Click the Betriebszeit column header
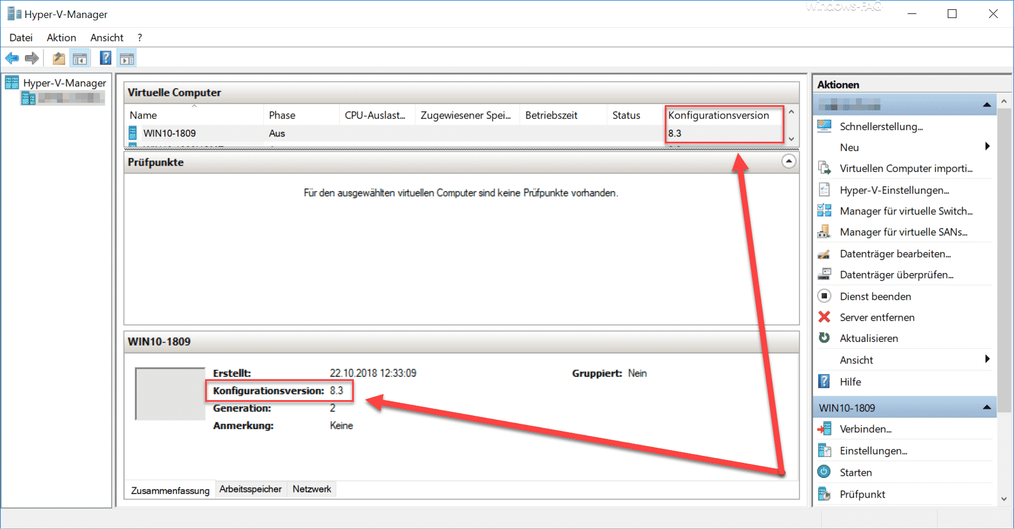Image resolution: width=1014 pixels, height=529 pixels. (x=564, y=115)
